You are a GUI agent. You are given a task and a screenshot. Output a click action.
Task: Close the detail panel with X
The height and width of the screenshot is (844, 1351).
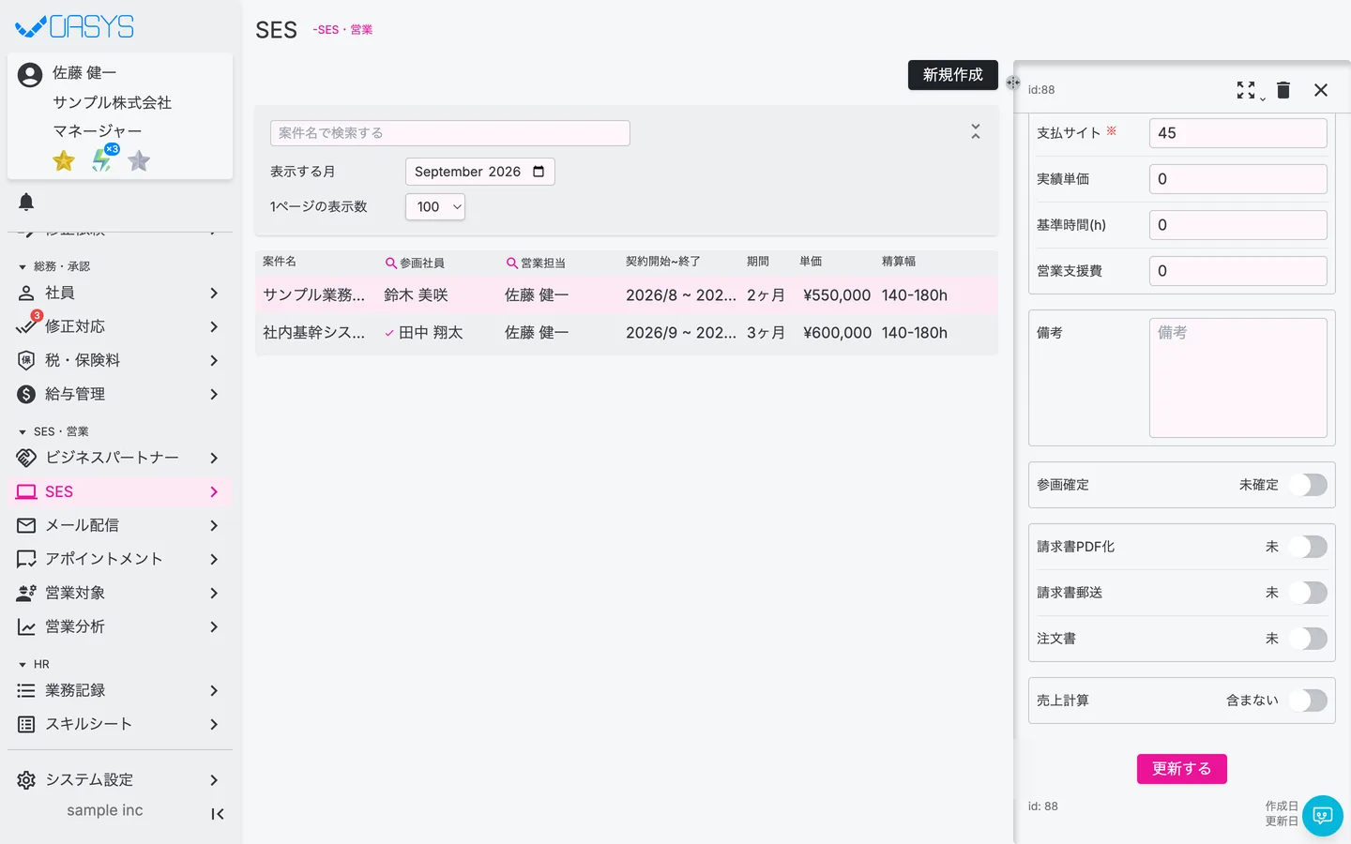(1321, 90)
